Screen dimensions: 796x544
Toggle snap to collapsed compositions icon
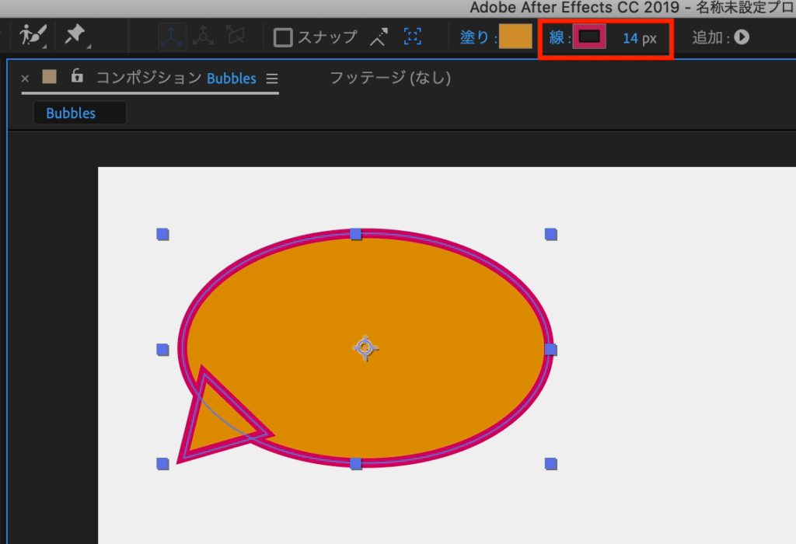tap(379, 37)
